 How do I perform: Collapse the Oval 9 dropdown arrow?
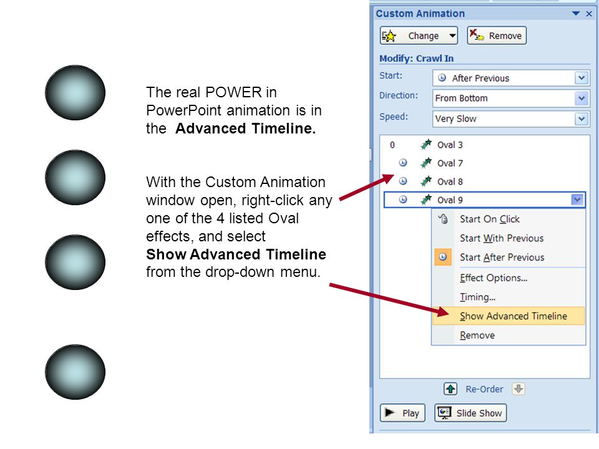578,200
